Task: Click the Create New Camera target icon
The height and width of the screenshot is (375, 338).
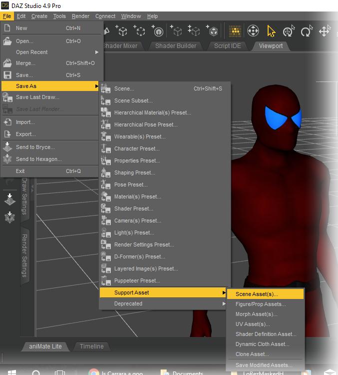Action: click(x=158, y=31)
